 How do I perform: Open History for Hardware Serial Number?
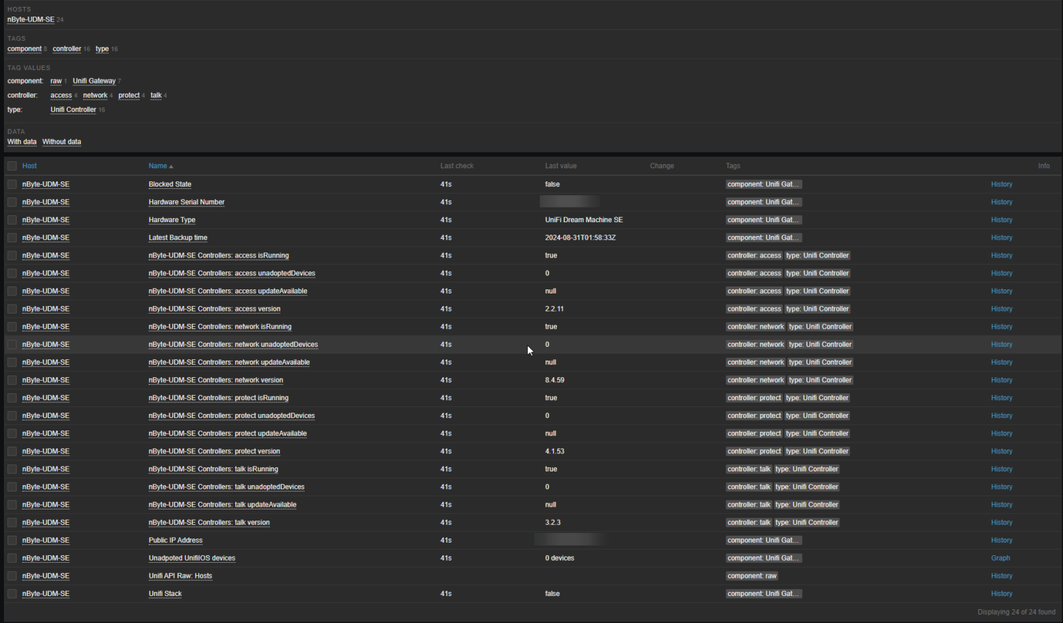point(1001,201)
